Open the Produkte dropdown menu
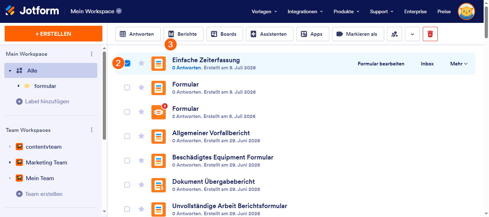The image size is (489, 217). coord(347,11)
